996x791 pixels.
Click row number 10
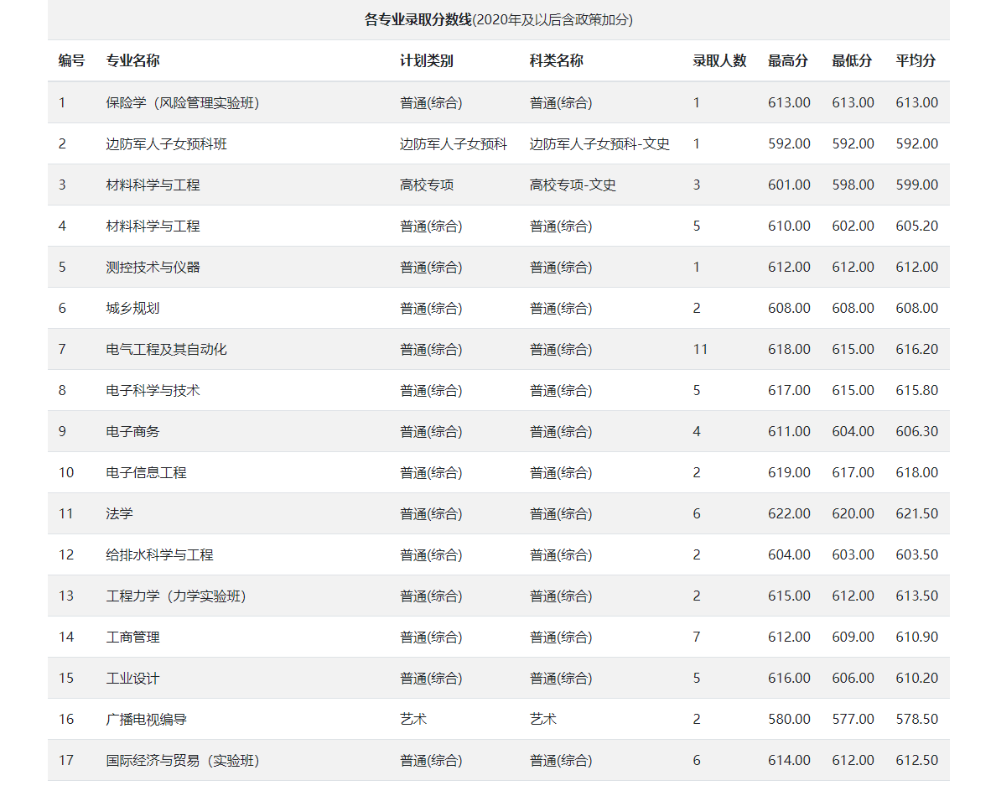66,473
